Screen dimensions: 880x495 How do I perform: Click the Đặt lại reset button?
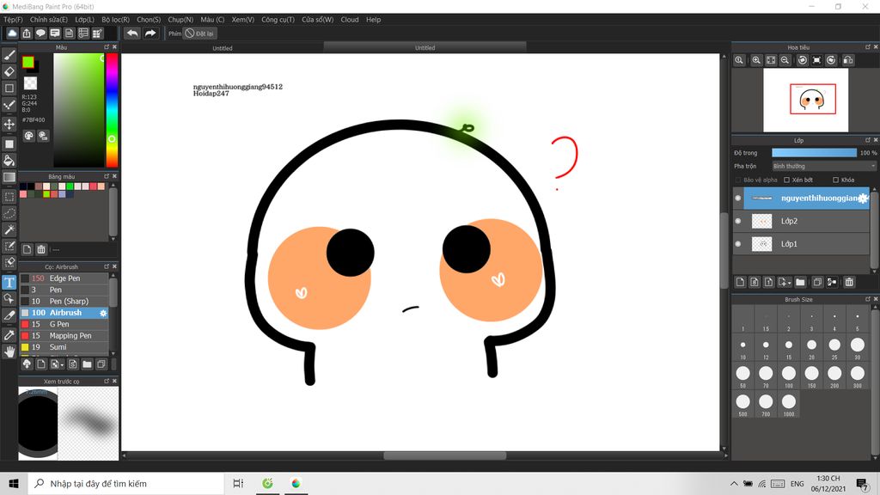pos(199,34)
